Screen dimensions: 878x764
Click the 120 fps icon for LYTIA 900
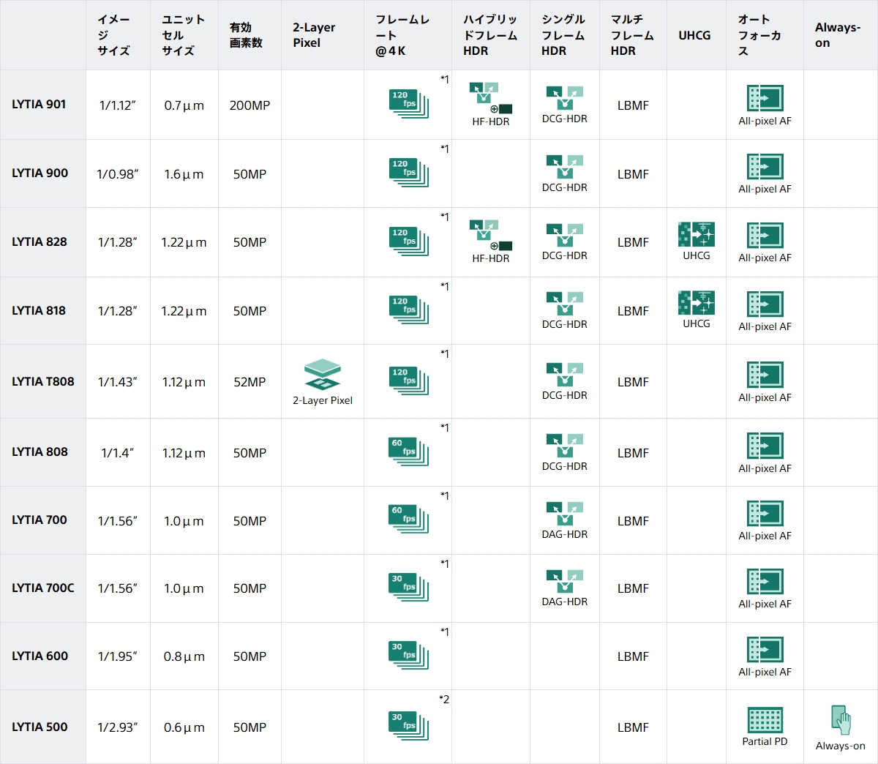(408, 173)
